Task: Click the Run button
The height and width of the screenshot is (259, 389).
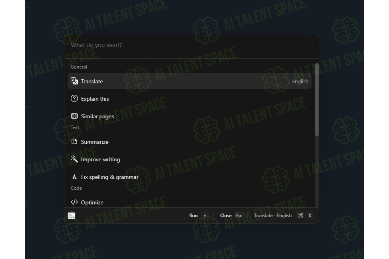Action: pos(199,215)
